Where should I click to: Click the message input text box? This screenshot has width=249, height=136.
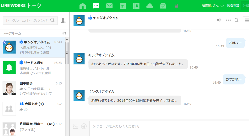pos(169,126)
